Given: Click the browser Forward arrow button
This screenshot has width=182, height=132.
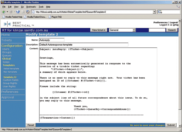Looking at the screenshot, I should click(x=12, y=12).
